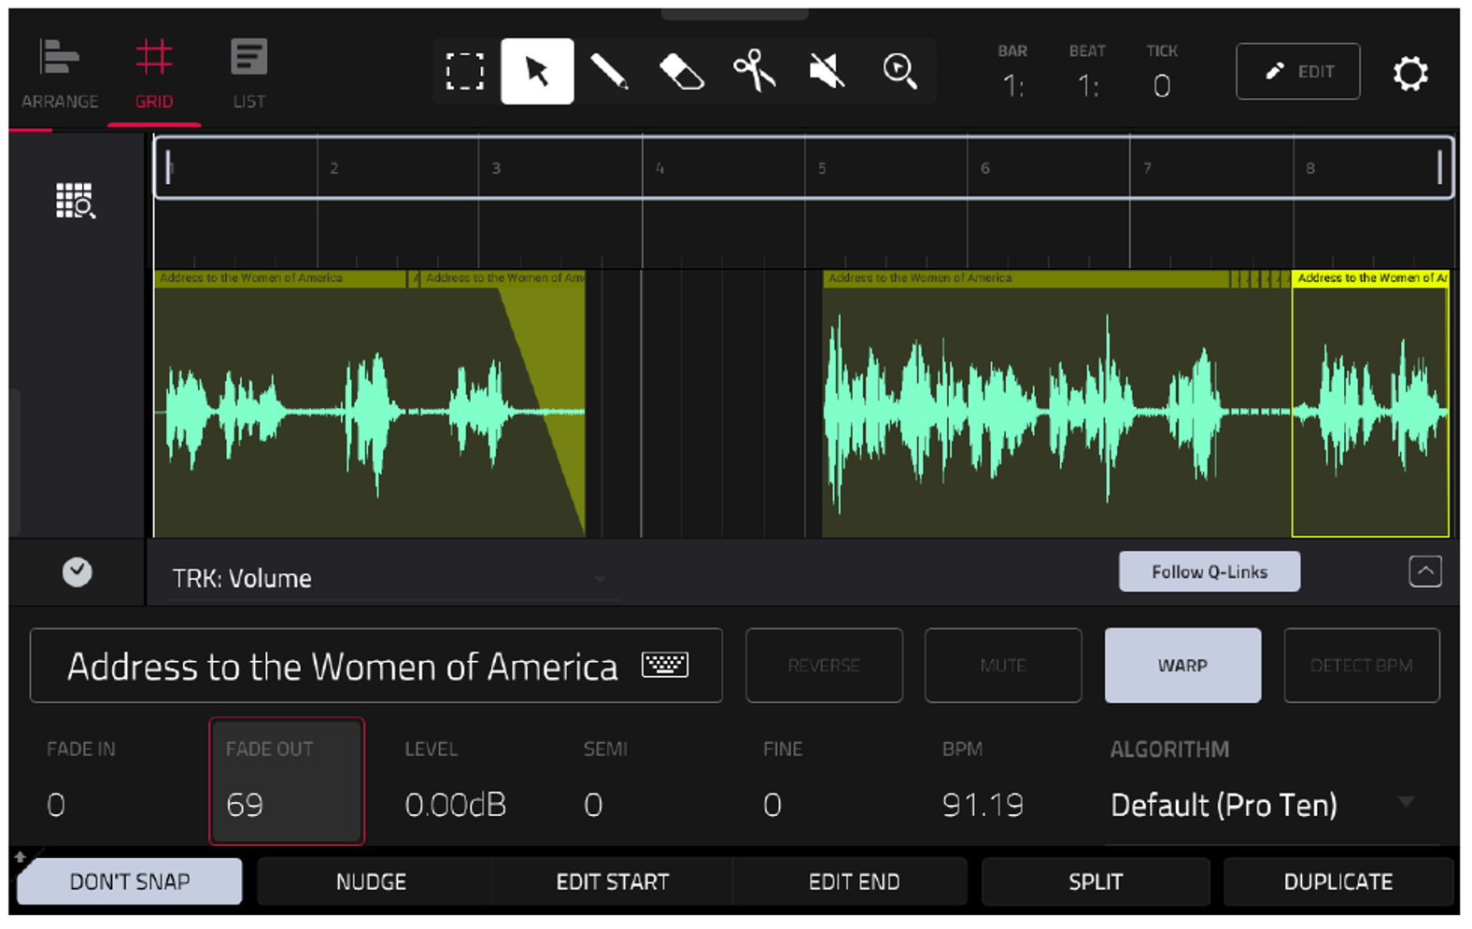Toggle Don't Snap option
1472x929 pixels.
tap(130, 881)
